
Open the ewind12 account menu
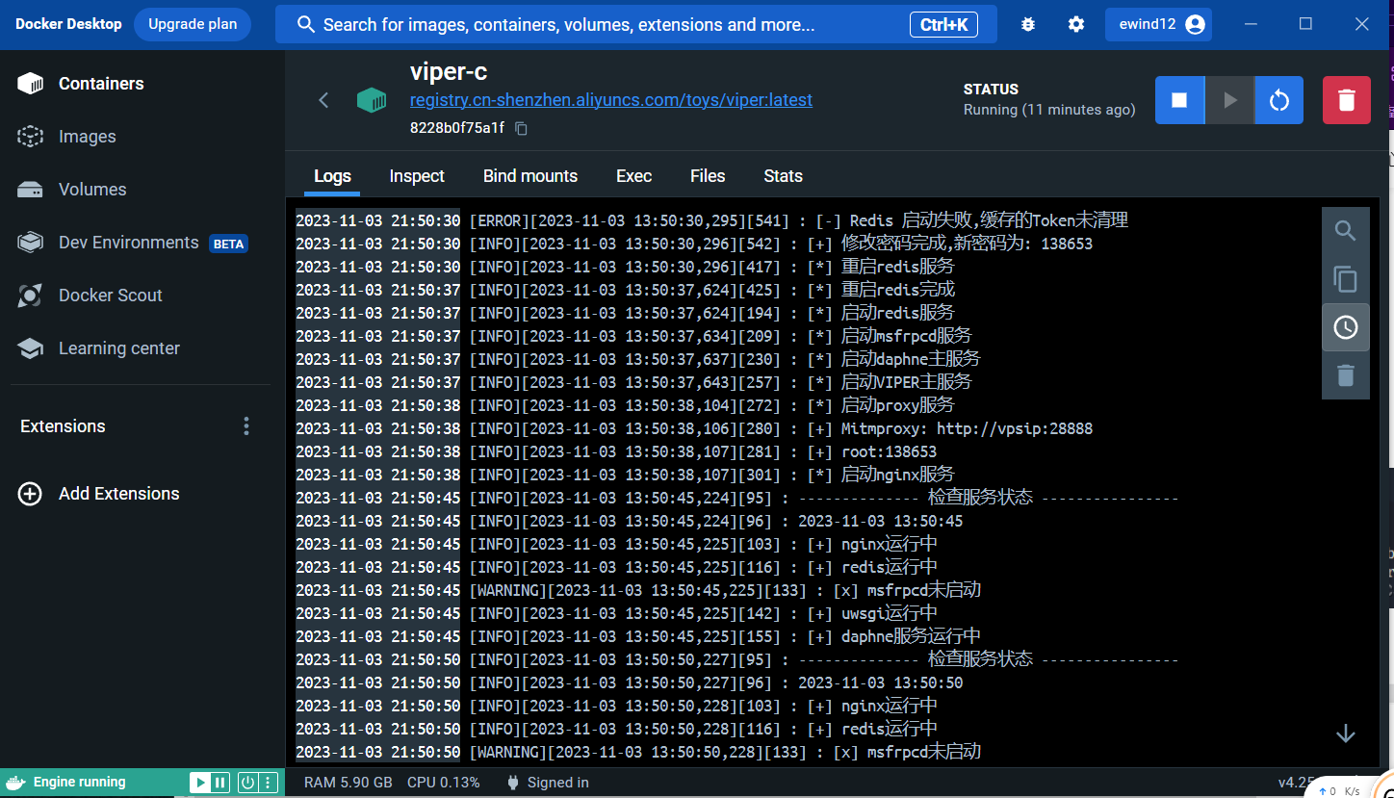pyautogui.click(x=1159, y=24)
